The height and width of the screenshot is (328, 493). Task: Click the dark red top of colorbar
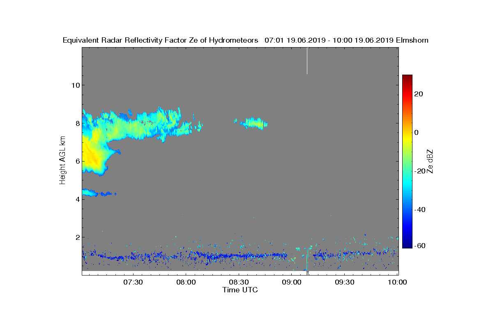pyautogui.click(x=407, y=77)
